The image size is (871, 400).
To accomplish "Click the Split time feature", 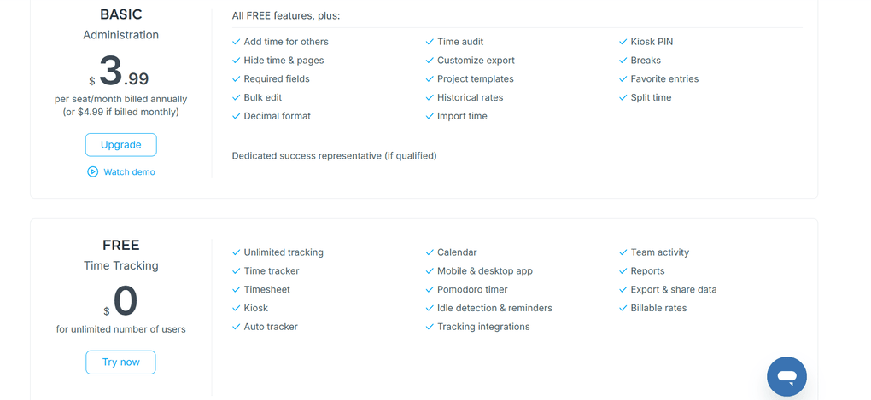I will coord(651,98).
